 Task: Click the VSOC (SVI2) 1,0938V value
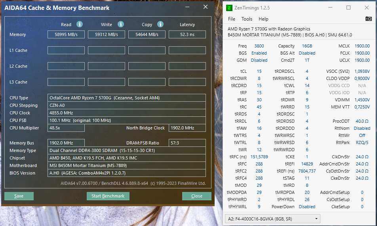(362, 71)
